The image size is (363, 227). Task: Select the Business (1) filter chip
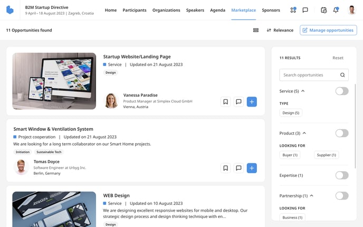tap(292, 217)
